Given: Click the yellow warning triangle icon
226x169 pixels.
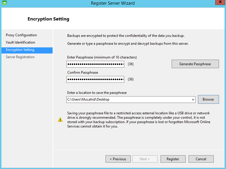Looking at the screenshot, I should 60,119.
